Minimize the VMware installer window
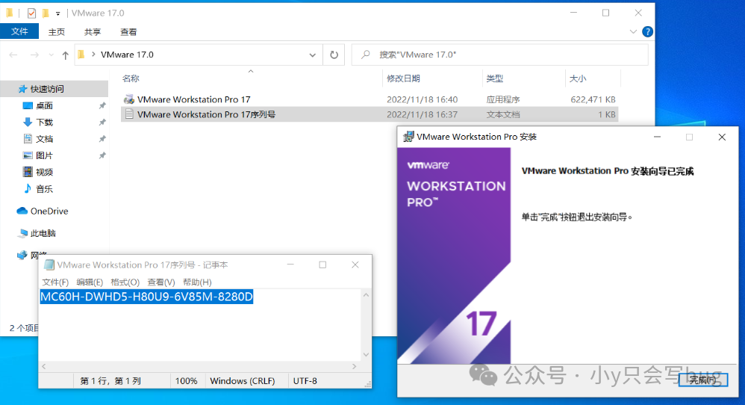The image size is (745, 405). point(657,137)
